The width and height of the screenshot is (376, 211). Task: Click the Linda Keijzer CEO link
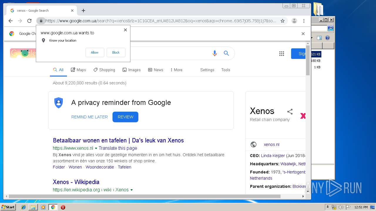coord(273,156)
